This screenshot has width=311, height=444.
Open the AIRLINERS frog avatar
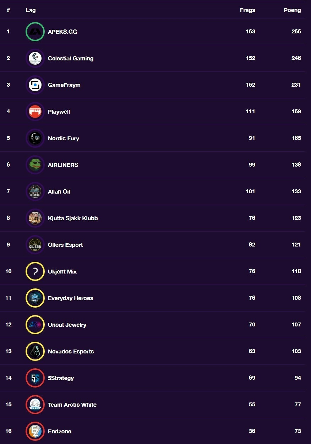(35, 165)
